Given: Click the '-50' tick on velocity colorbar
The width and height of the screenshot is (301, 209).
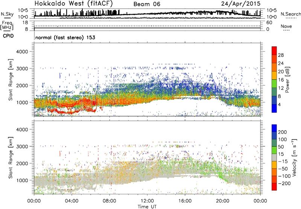Looking at the screenshot, I should pos(283,169).
